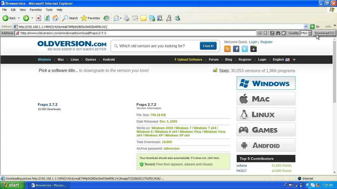Click the green Back arrow button

tap(9, 18)
